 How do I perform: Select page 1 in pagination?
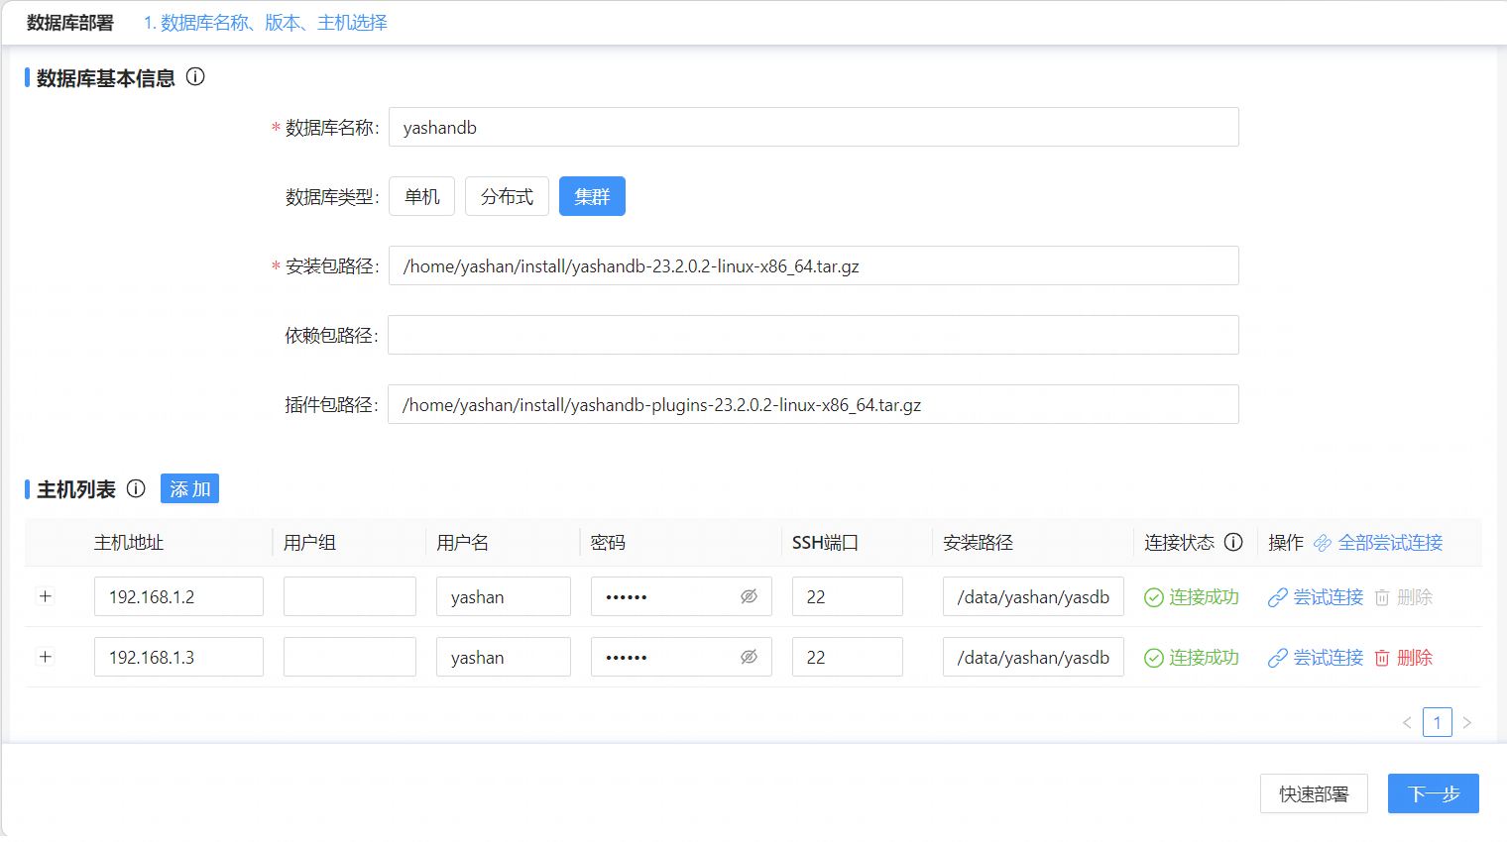[1438, 722]
